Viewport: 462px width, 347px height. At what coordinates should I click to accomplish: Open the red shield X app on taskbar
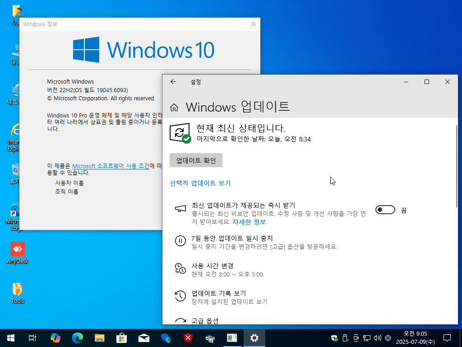pos(188,338)
